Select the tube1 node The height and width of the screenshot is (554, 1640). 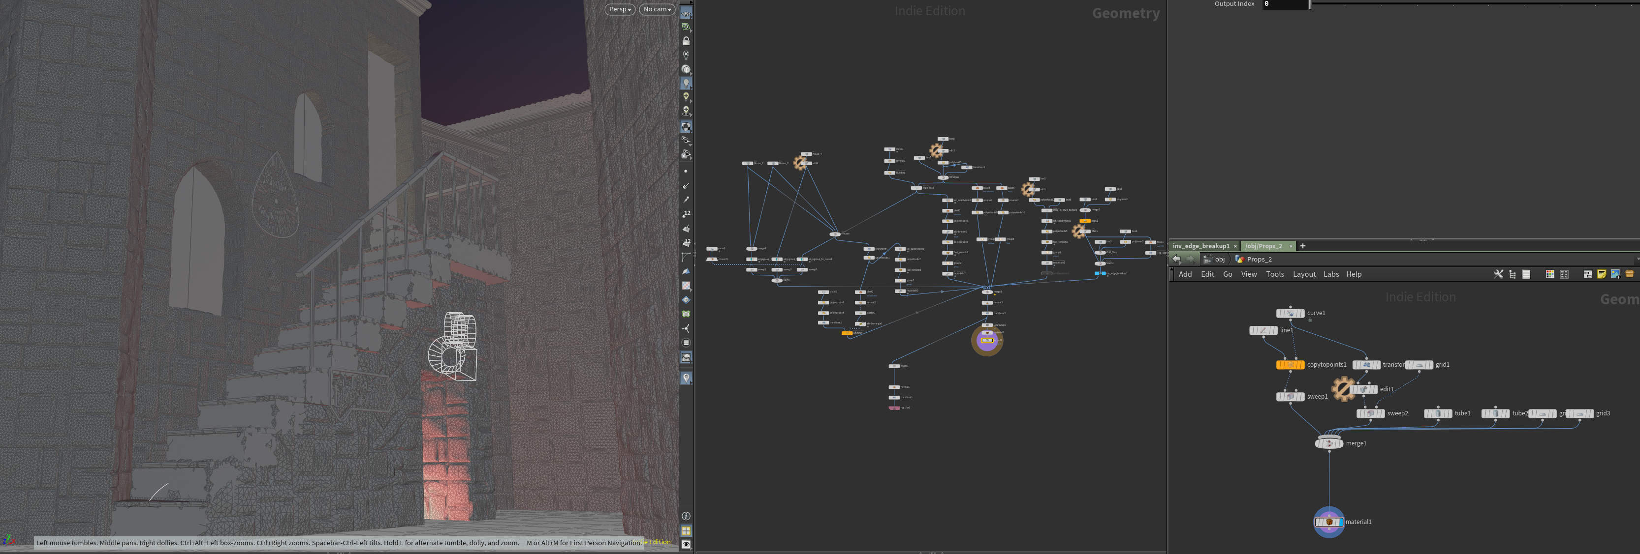1438,413
